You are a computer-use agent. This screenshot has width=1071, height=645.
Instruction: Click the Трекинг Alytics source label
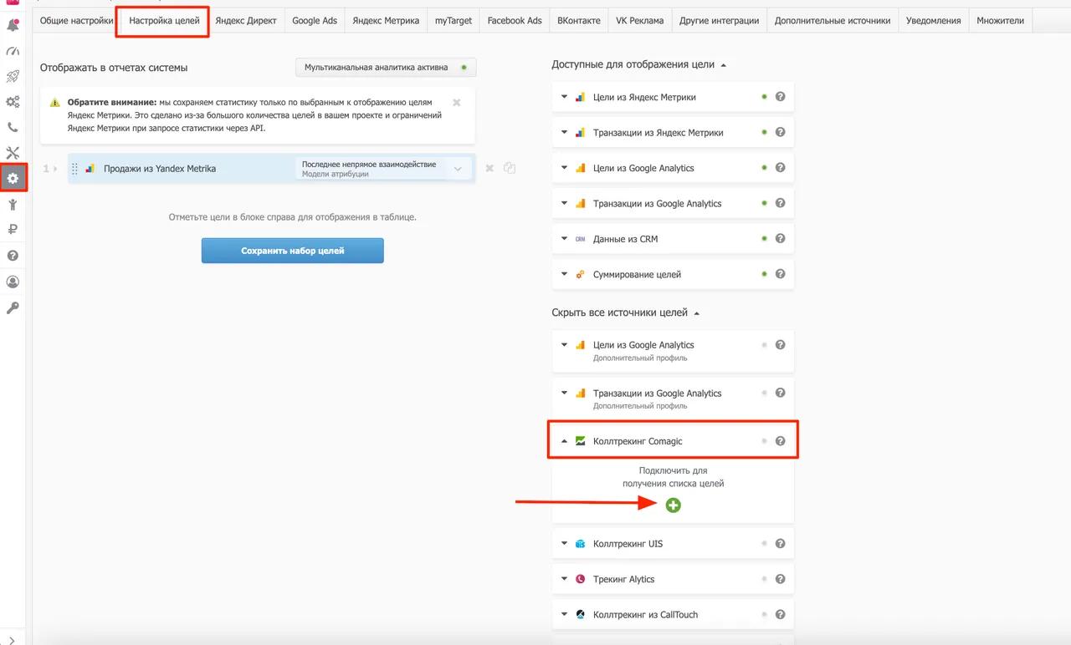[624, 579]
